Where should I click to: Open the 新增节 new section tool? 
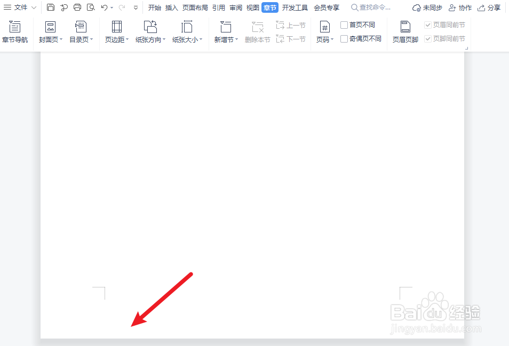[226, 31]
